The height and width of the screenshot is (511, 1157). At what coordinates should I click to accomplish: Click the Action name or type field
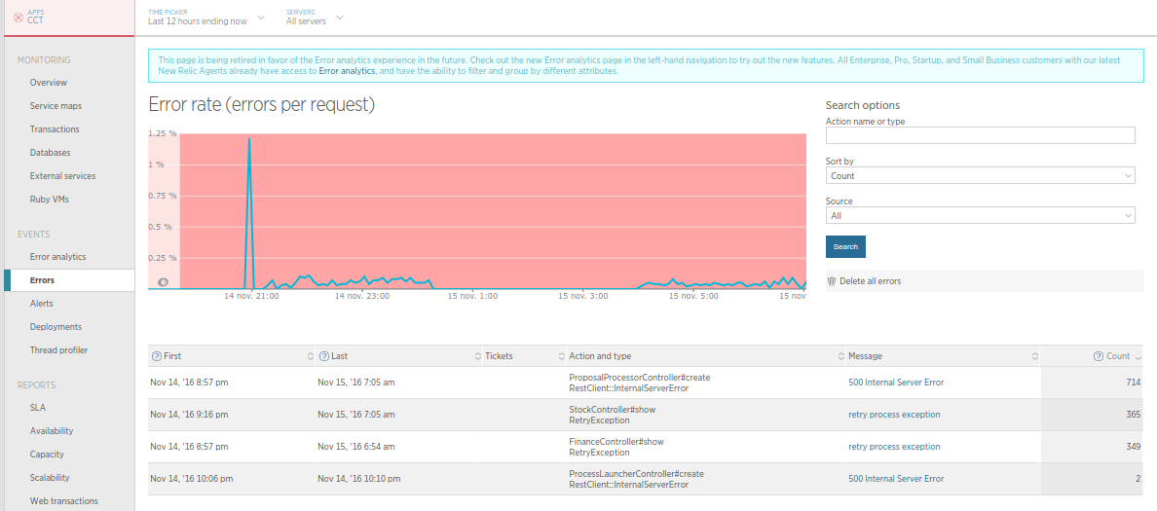click(x=980, y=135)
